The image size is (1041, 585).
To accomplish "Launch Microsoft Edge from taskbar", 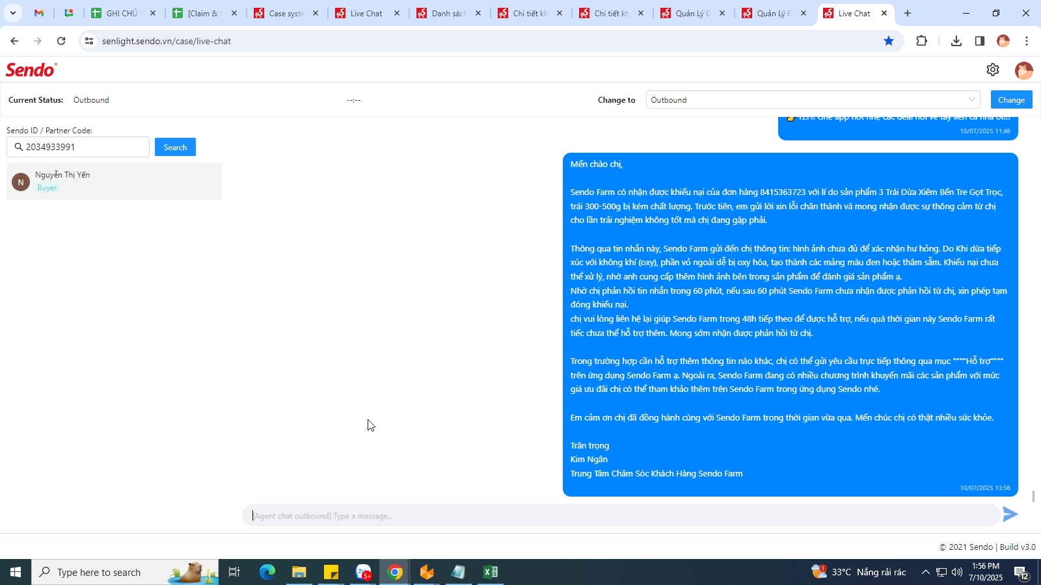I will [267, 572].
